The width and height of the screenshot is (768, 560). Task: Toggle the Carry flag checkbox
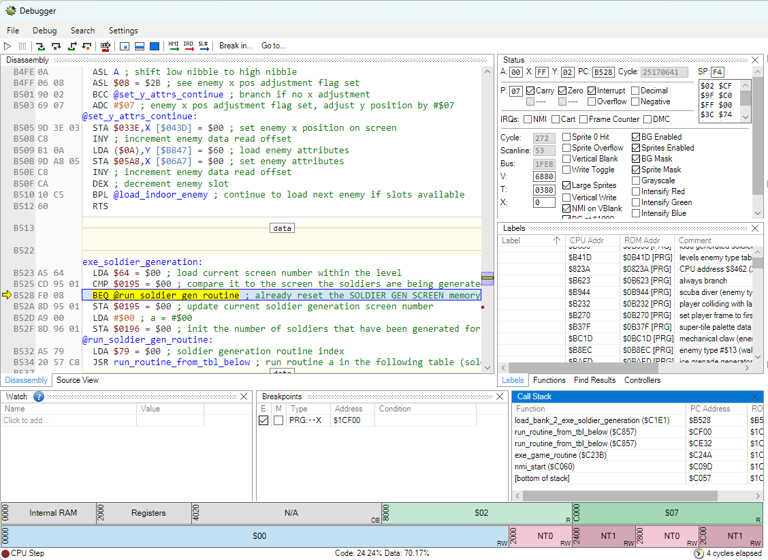tap(530, 91)
